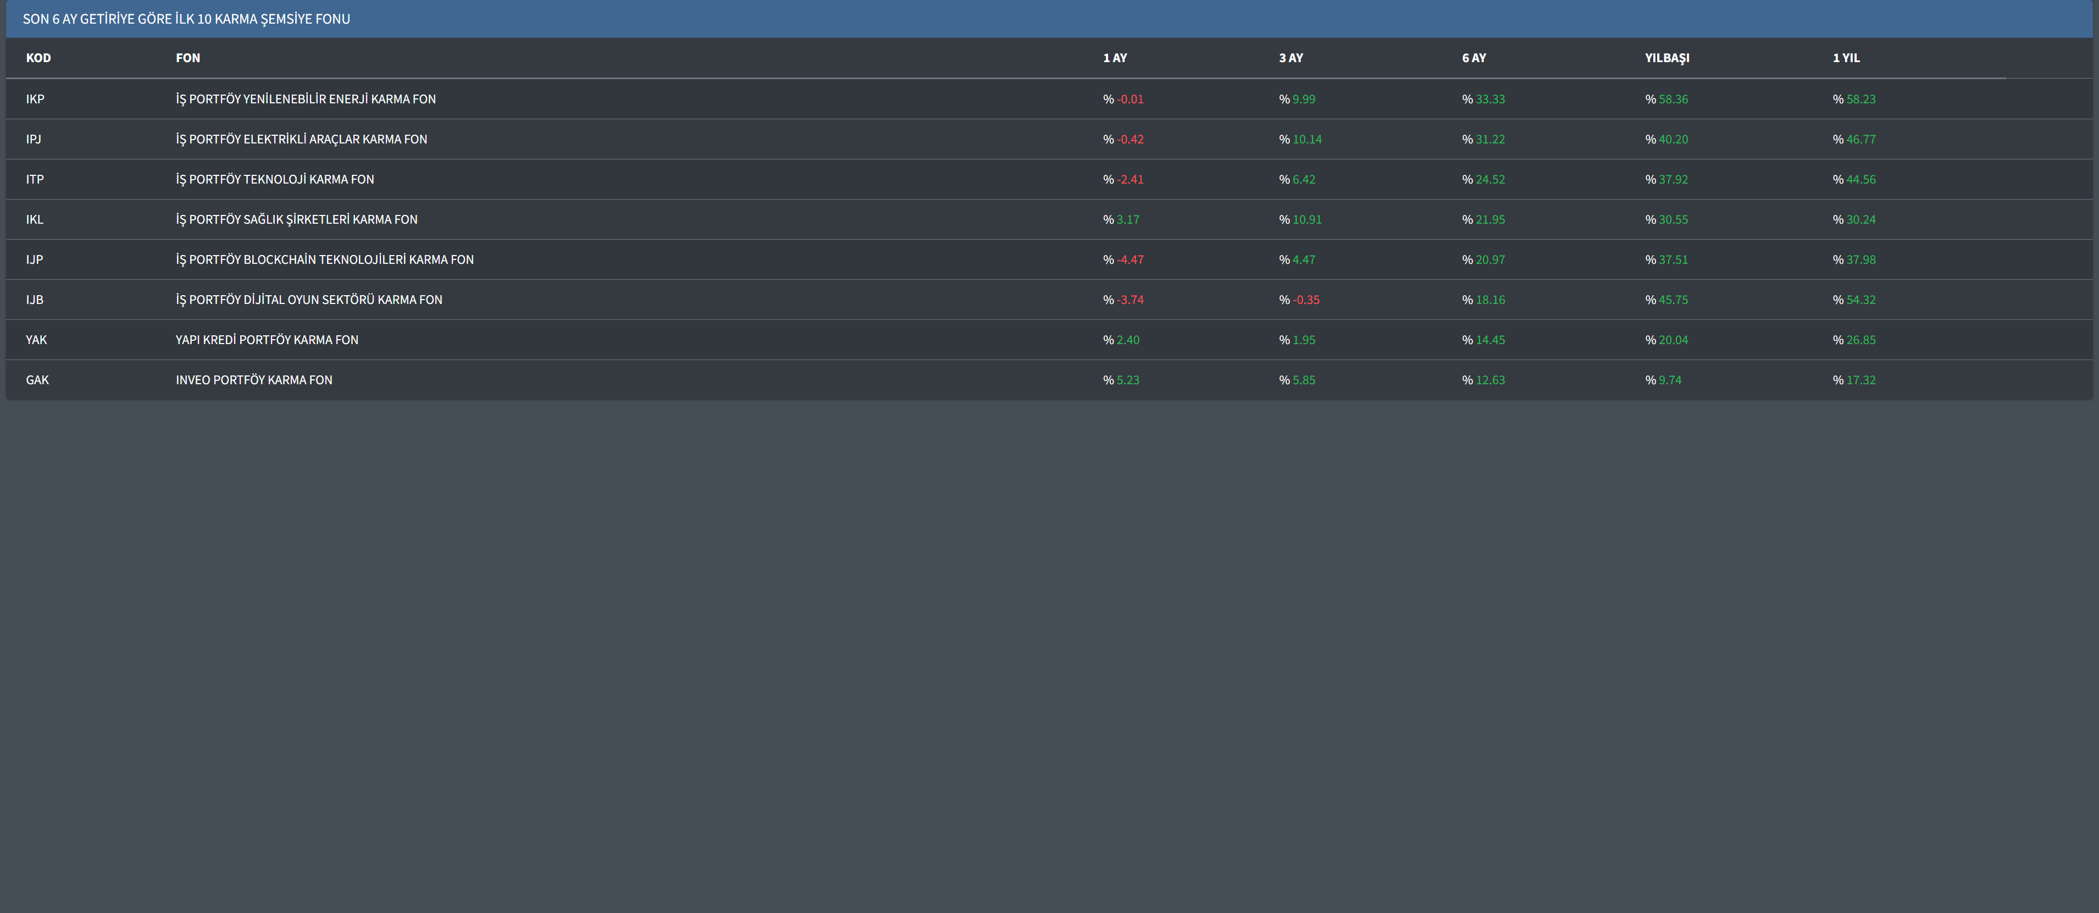Screen dimensions: 2099x913
Task: Open İş Portföy Sağlık Şirketleri Karma Fon
Action: pos(296,219)
